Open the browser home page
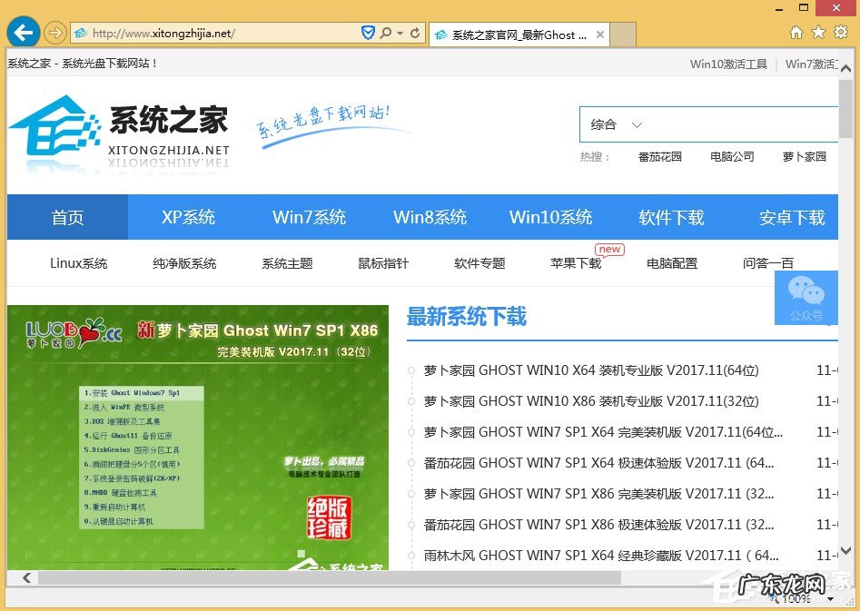The width and height of the screenshot is (860, 611). (x=795, y=31)
